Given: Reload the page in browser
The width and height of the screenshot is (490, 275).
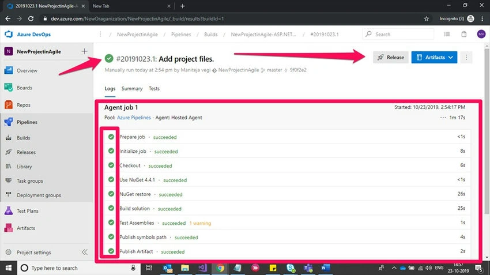Looking at the screenshot, I should pos(31,19).
